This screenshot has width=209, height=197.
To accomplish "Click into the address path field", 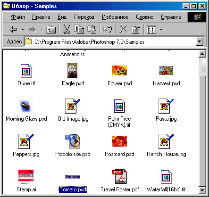I will 110,42.
